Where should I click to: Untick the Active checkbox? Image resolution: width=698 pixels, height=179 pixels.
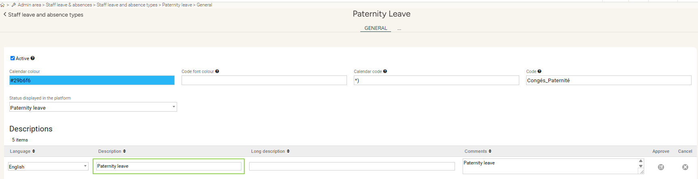[x=13, y=58]
